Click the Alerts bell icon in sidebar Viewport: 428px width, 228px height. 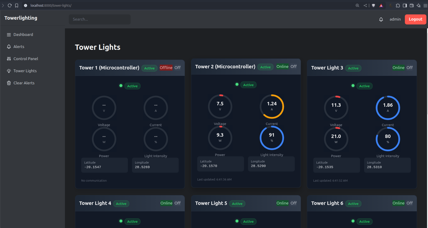[9, 47]
